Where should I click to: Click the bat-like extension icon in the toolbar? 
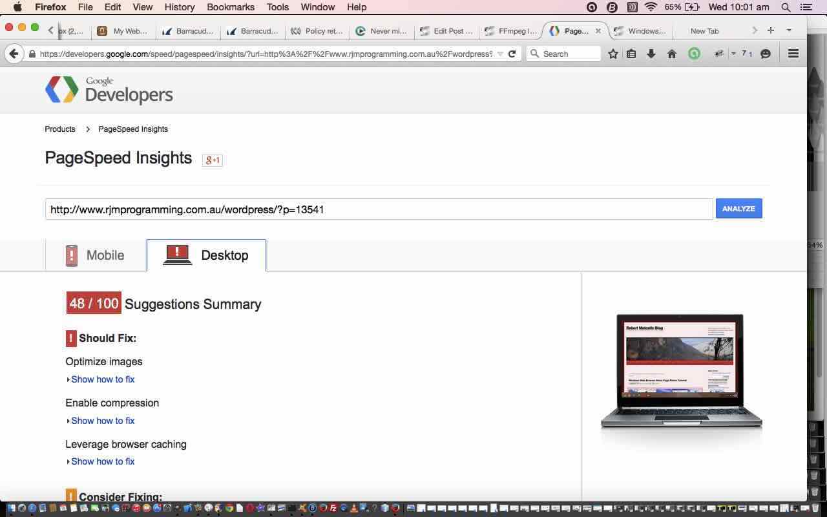(x=718, y=54)
